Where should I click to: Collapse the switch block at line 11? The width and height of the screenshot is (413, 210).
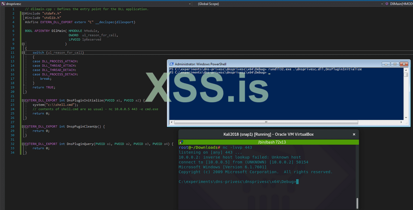[23, 53]
